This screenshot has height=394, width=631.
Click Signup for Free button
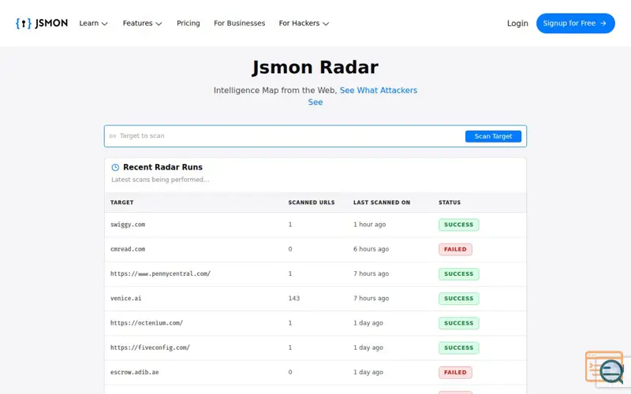576,24
